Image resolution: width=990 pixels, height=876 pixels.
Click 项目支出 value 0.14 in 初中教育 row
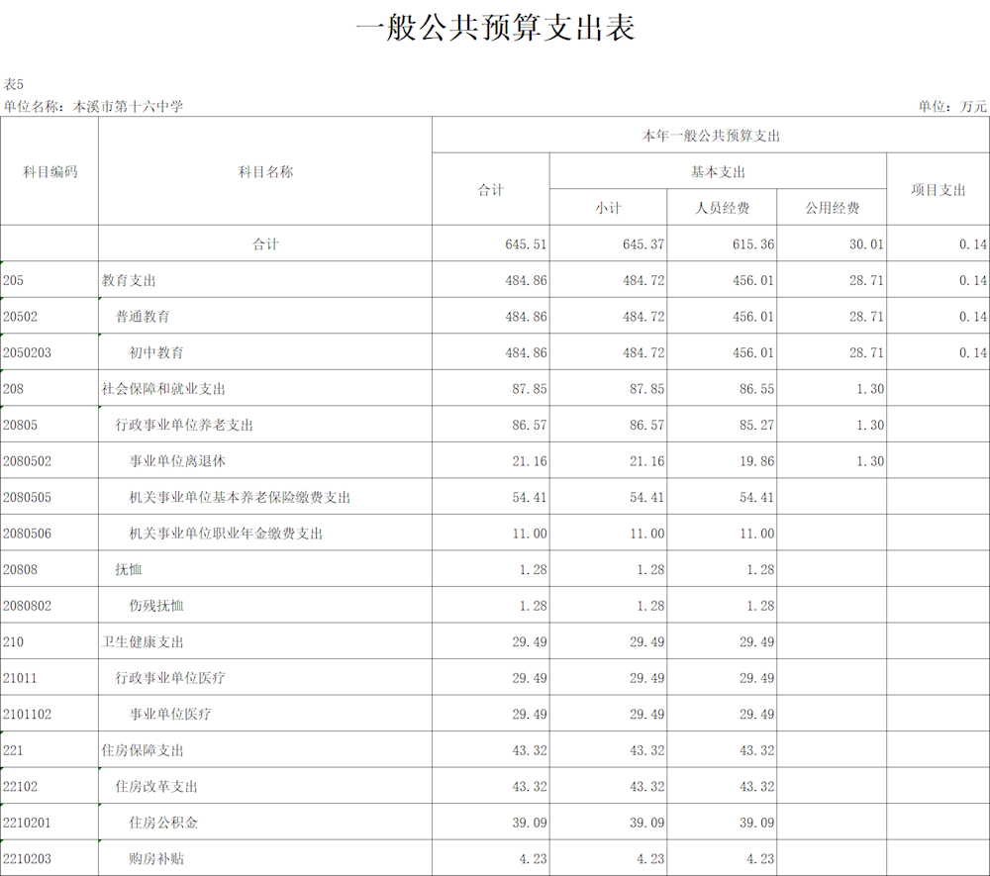973,352
